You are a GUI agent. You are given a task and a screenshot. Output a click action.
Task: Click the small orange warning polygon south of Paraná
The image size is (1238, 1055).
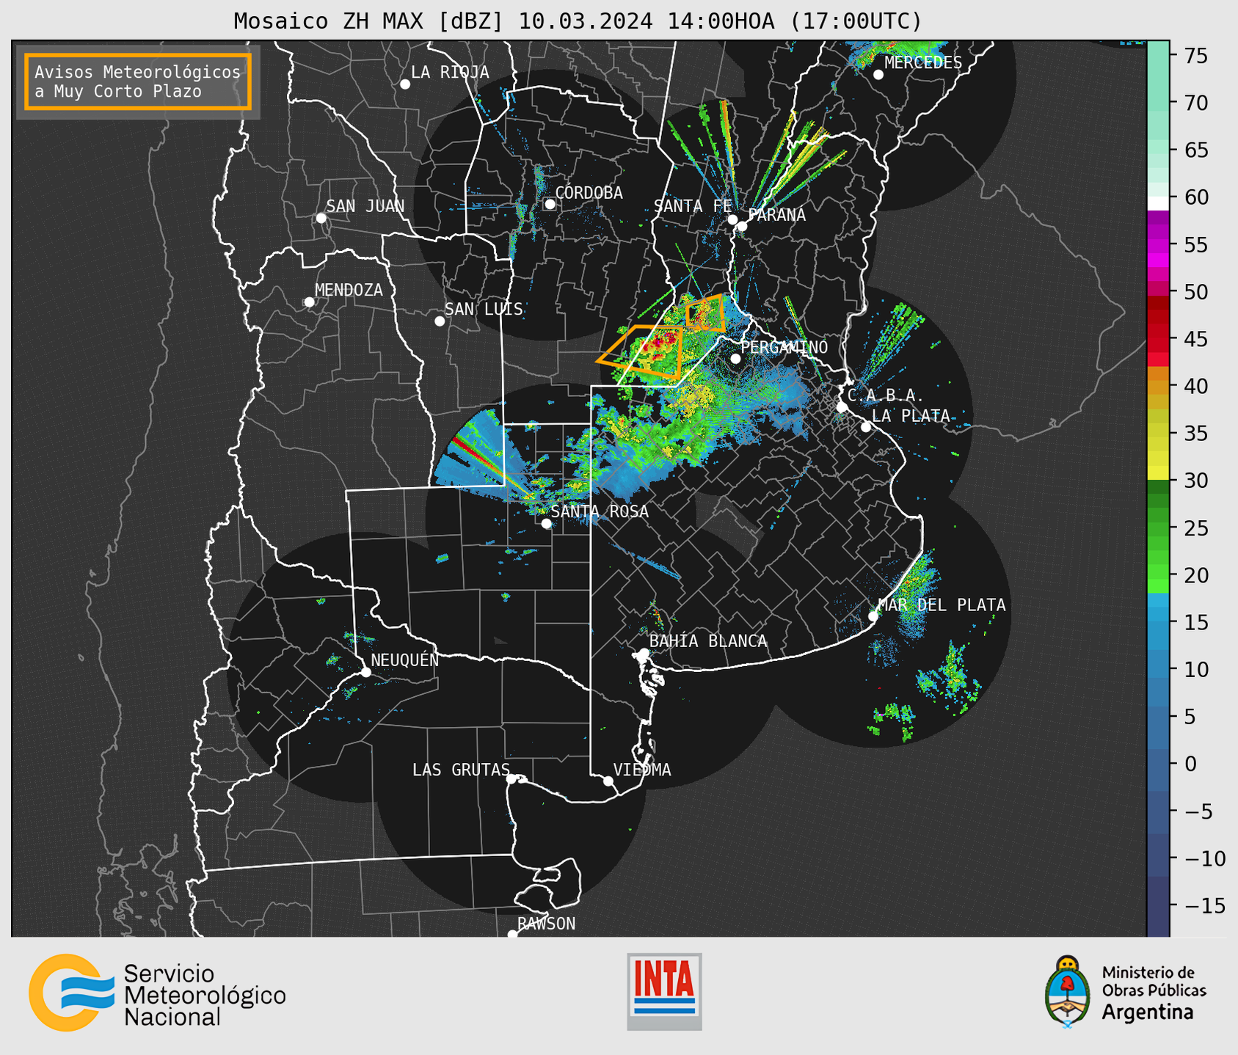(x=705, y=313)
